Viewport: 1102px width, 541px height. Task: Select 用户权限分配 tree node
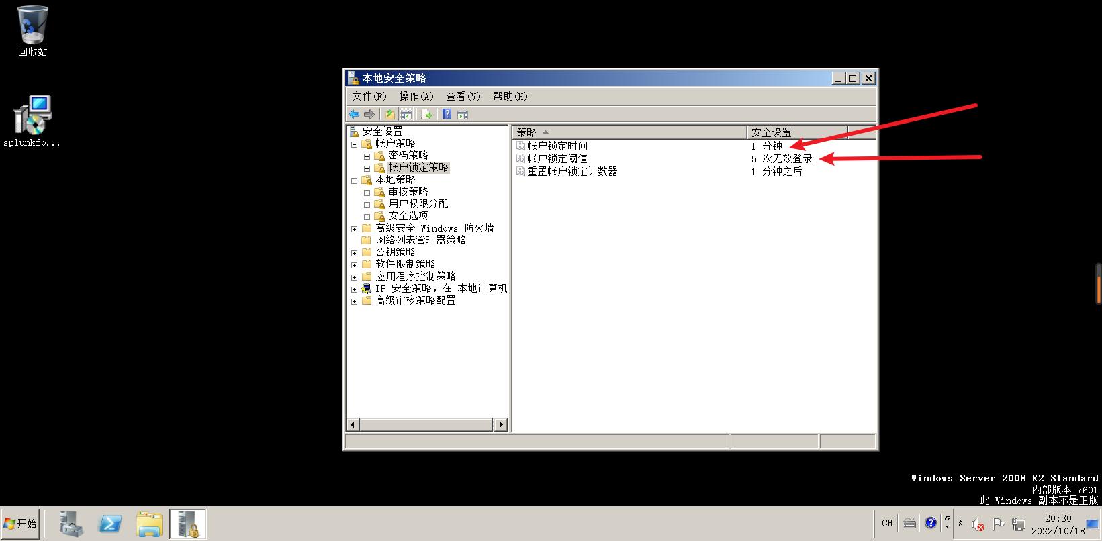pyautogui.click(x=418, y=203)
